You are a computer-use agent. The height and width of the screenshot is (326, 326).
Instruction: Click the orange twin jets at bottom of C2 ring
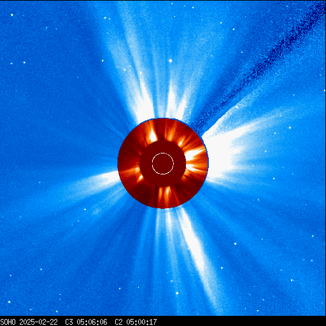pos(164,196)
